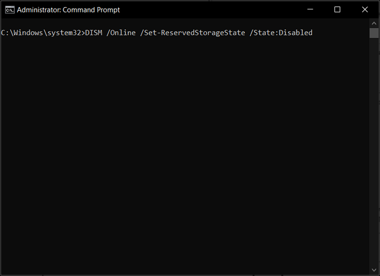
Task: Click the DISM word in the command
Action: point(94,33)
